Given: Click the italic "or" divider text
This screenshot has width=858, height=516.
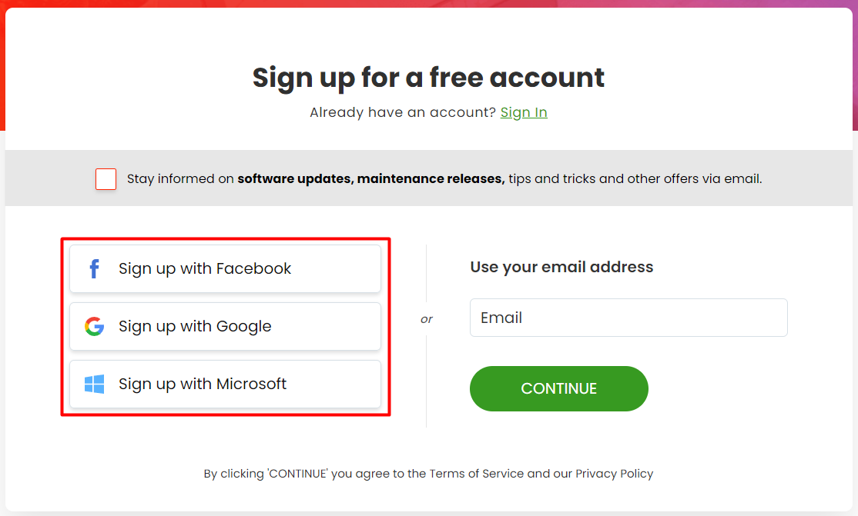Looking at the screenshot, I should coord(426,319).
